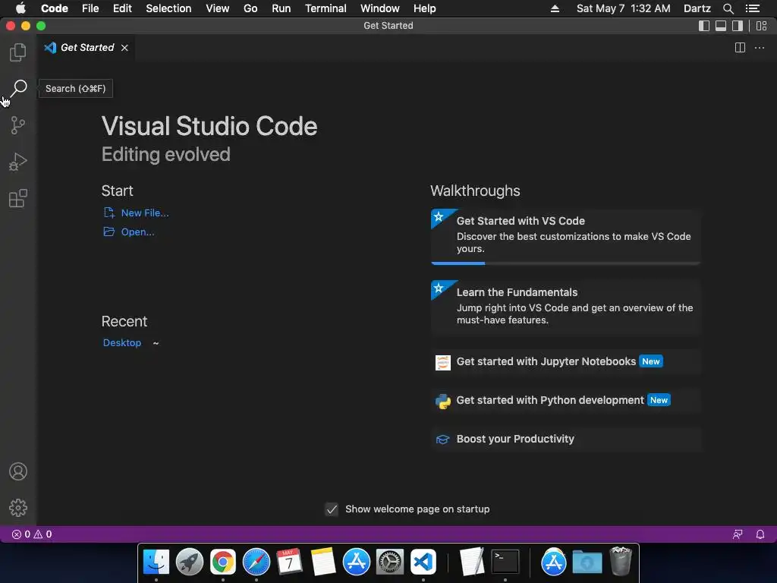Open Visual Studio Code from the dock
The image size is (777, 583).
(423, 563)
